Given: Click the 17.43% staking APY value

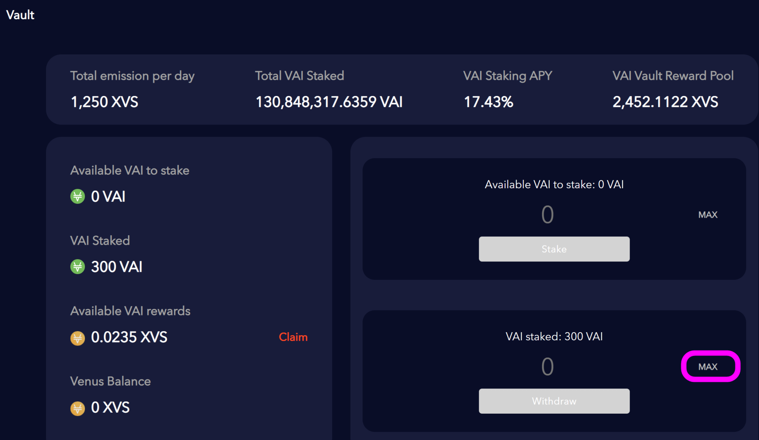Looking at the screenshot, I should 488,102.
